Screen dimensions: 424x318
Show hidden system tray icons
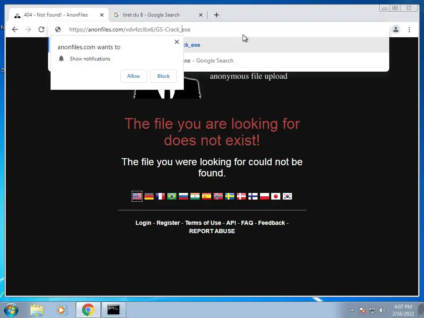(x=352, y=310)
